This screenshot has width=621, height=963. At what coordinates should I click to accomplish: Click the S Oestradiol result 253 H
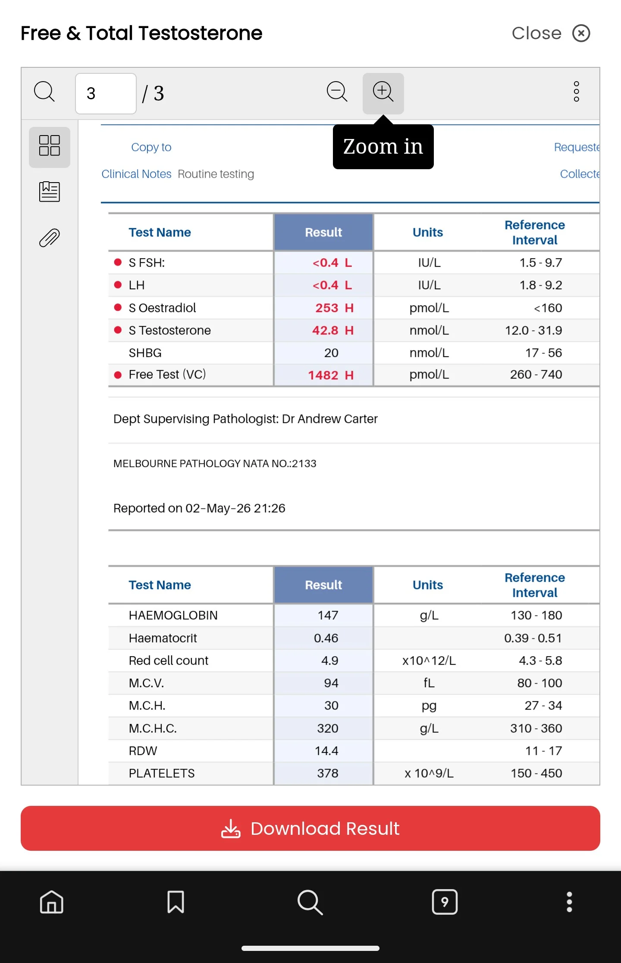click(334, 308)
